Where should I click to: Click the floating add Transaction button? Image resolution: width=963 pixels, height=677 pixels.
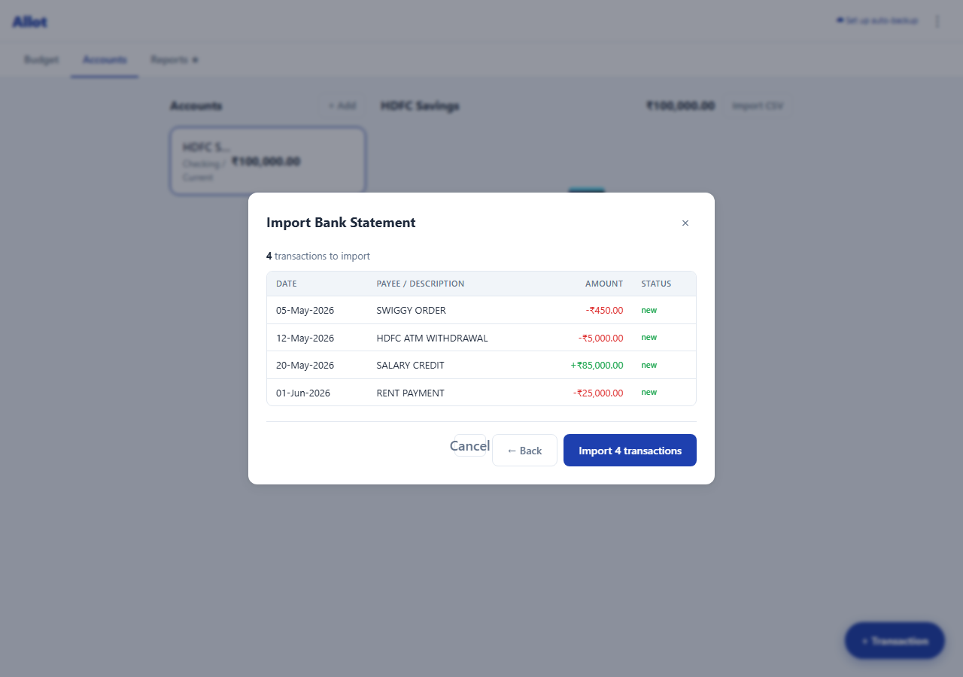click(x=895, y=641)
